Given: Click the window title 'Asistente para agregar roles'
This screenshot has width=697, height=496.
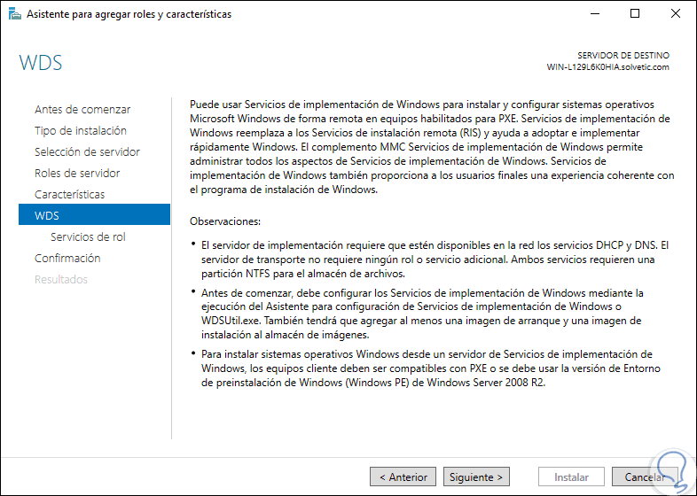Looking at the screenshot, I should [x=129, y=14].
